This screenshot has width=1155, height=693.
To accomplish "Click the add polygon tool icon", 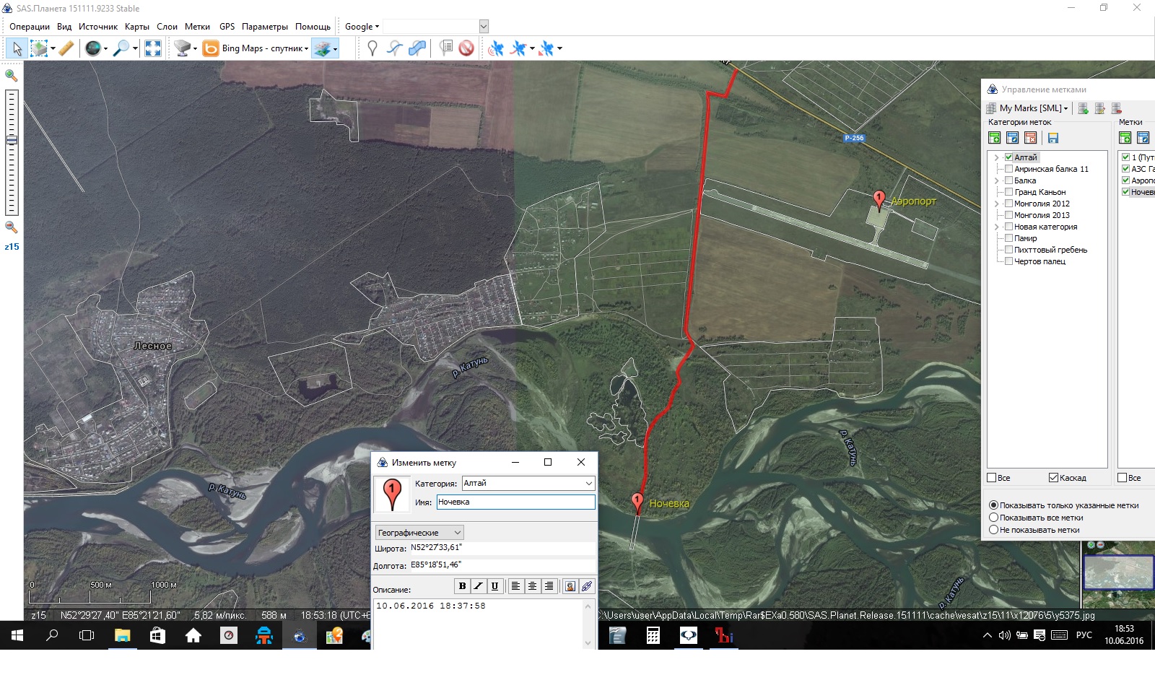I will click(417, 48).
